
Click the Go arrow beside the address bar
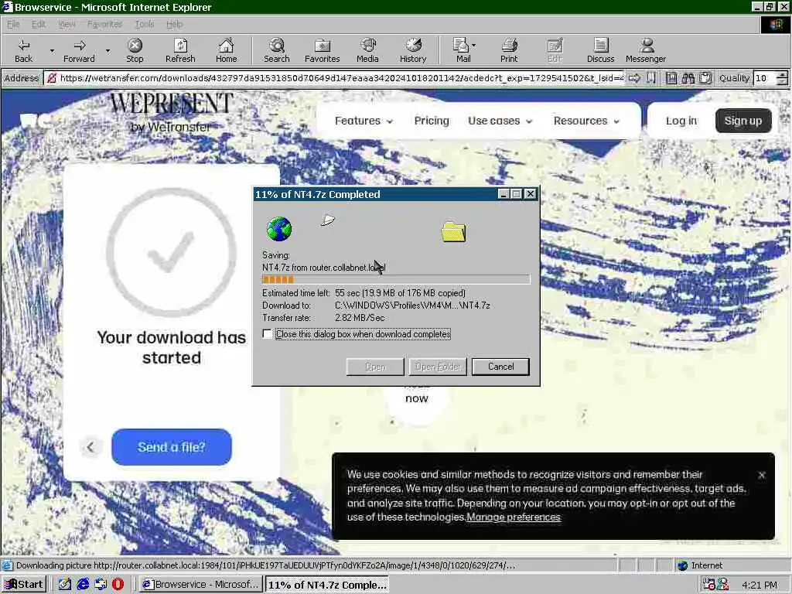634,78
